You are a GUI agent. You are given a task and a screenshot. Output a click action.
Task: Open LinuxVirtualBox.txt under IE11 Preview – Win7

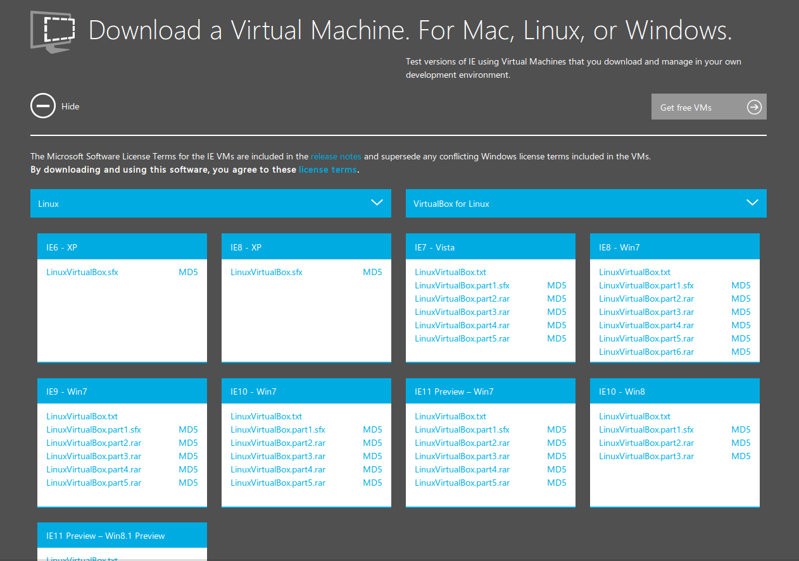[451, 416]
